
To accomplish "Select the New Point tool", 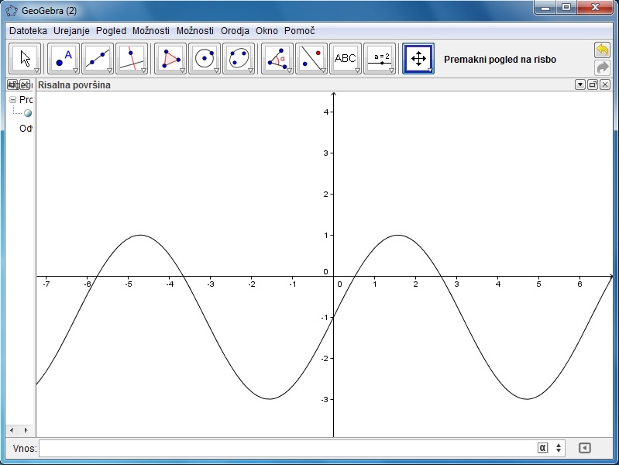I will (64, 58).
